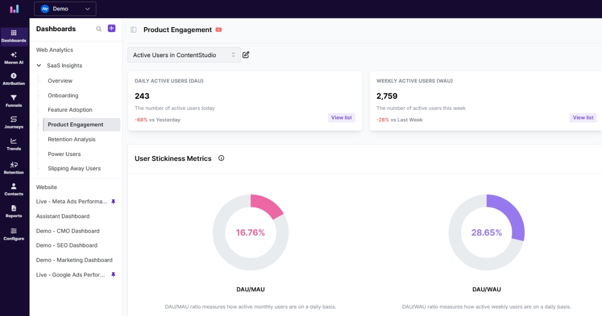602x316 pixels.
Task: Select the Retention Analysis dashboard
Action: 72,139
